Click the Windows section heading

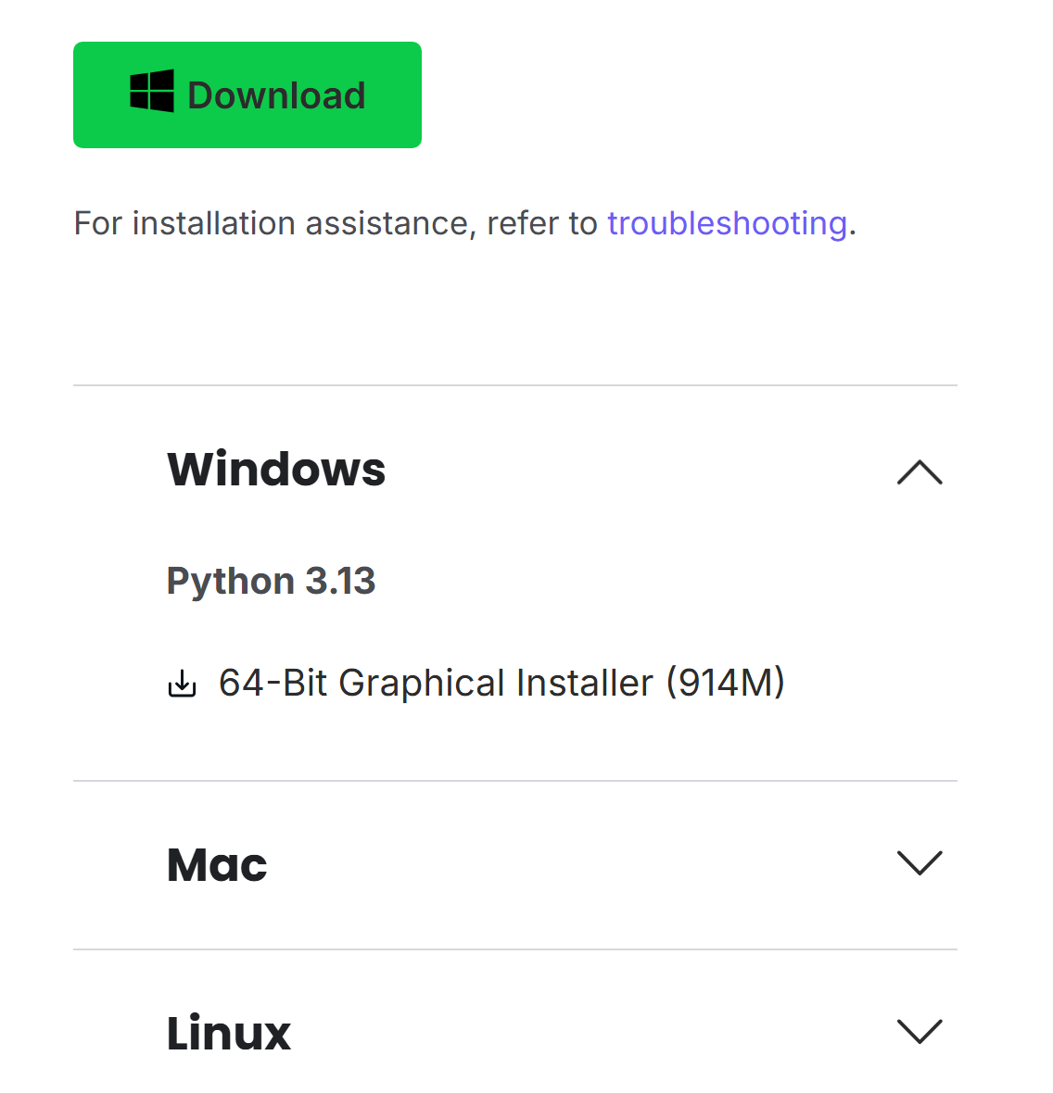[276, 469]
